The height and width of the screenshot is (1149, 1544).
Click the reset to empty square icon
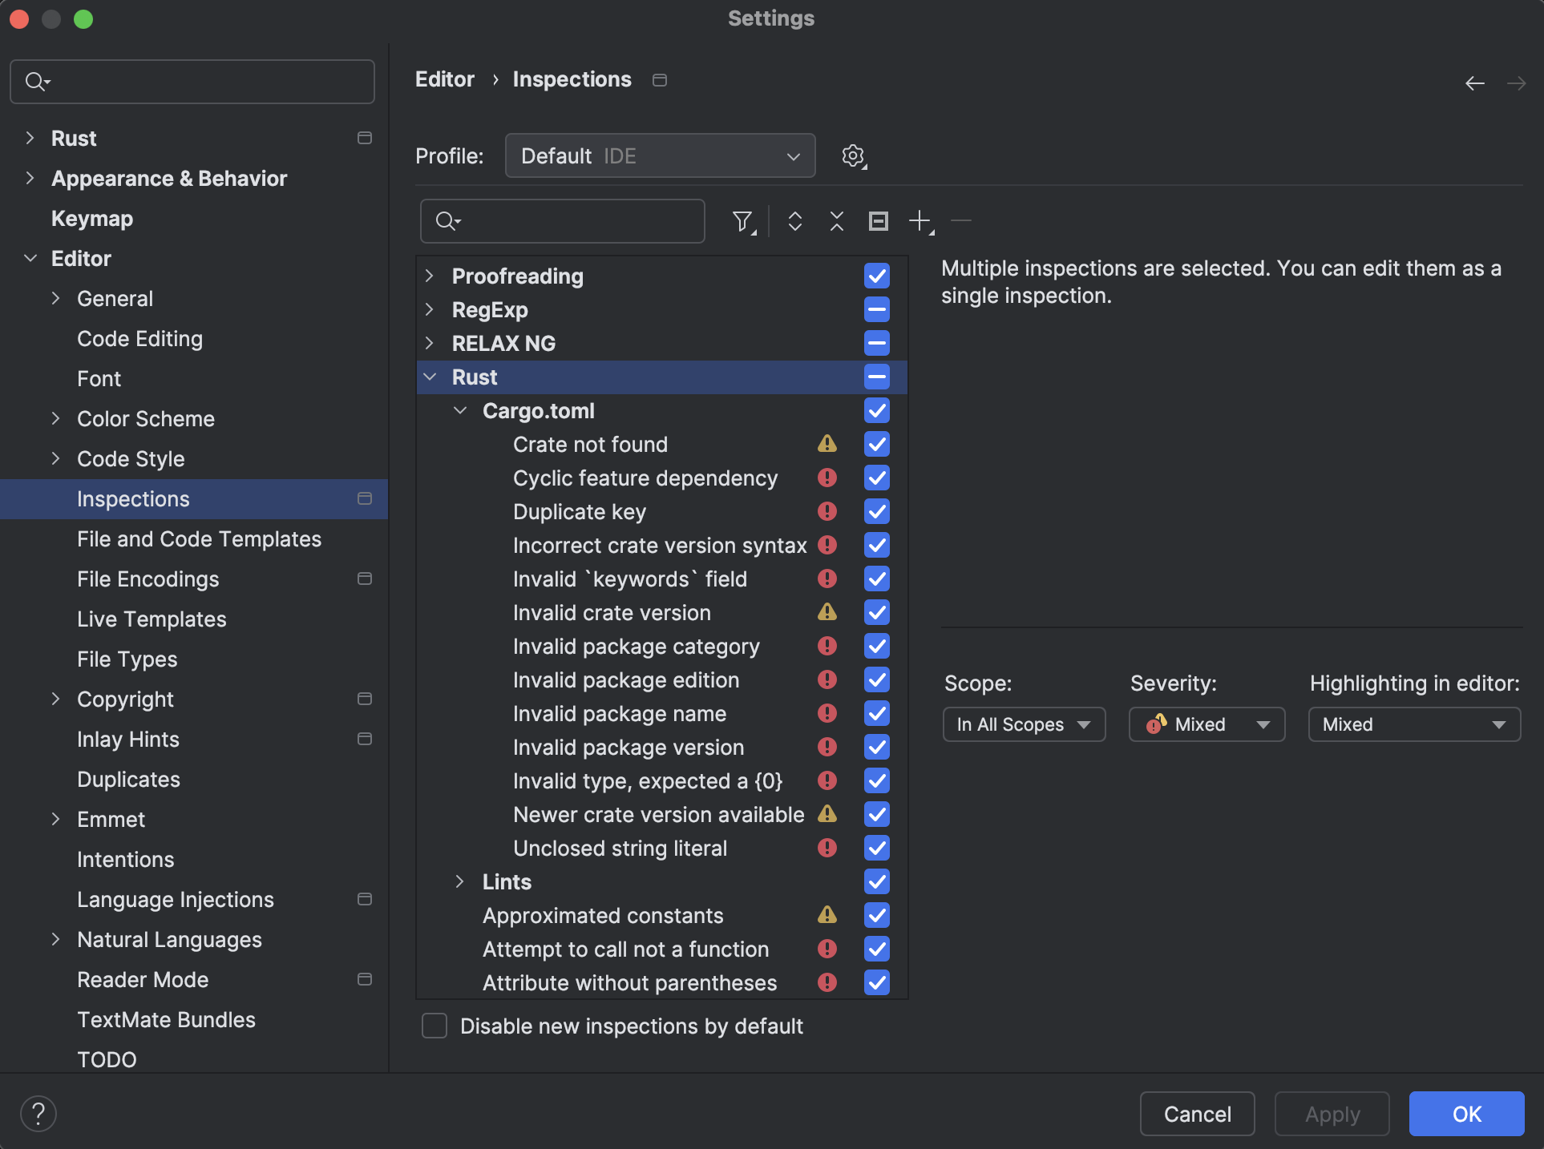(878, 221)
